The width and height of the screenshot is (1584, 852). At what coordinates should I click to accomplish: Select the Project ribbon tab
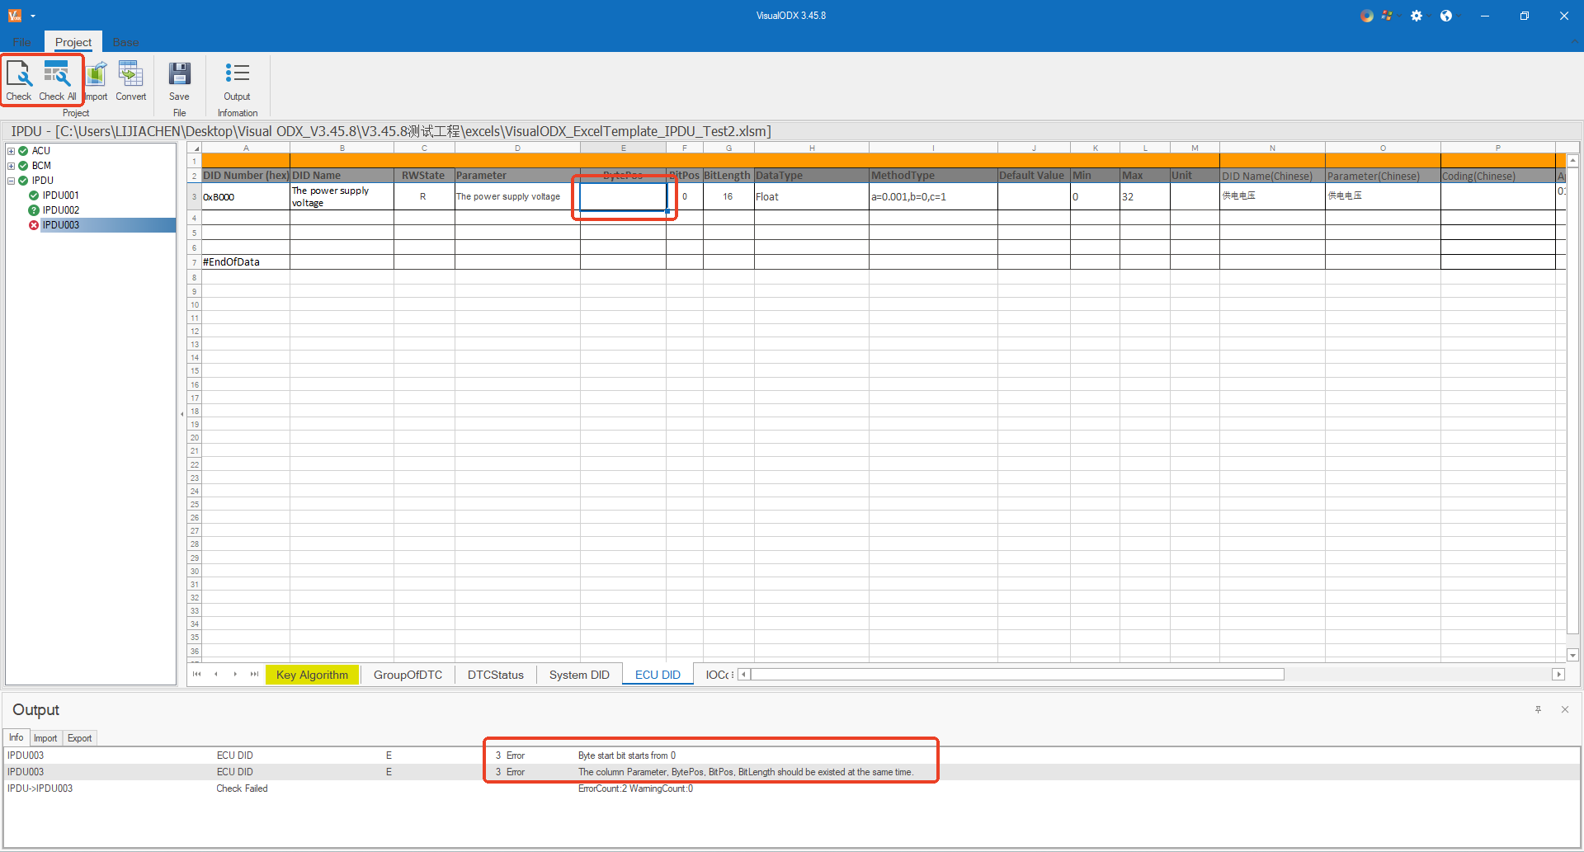pyautogui.click(x=73, y=42)
